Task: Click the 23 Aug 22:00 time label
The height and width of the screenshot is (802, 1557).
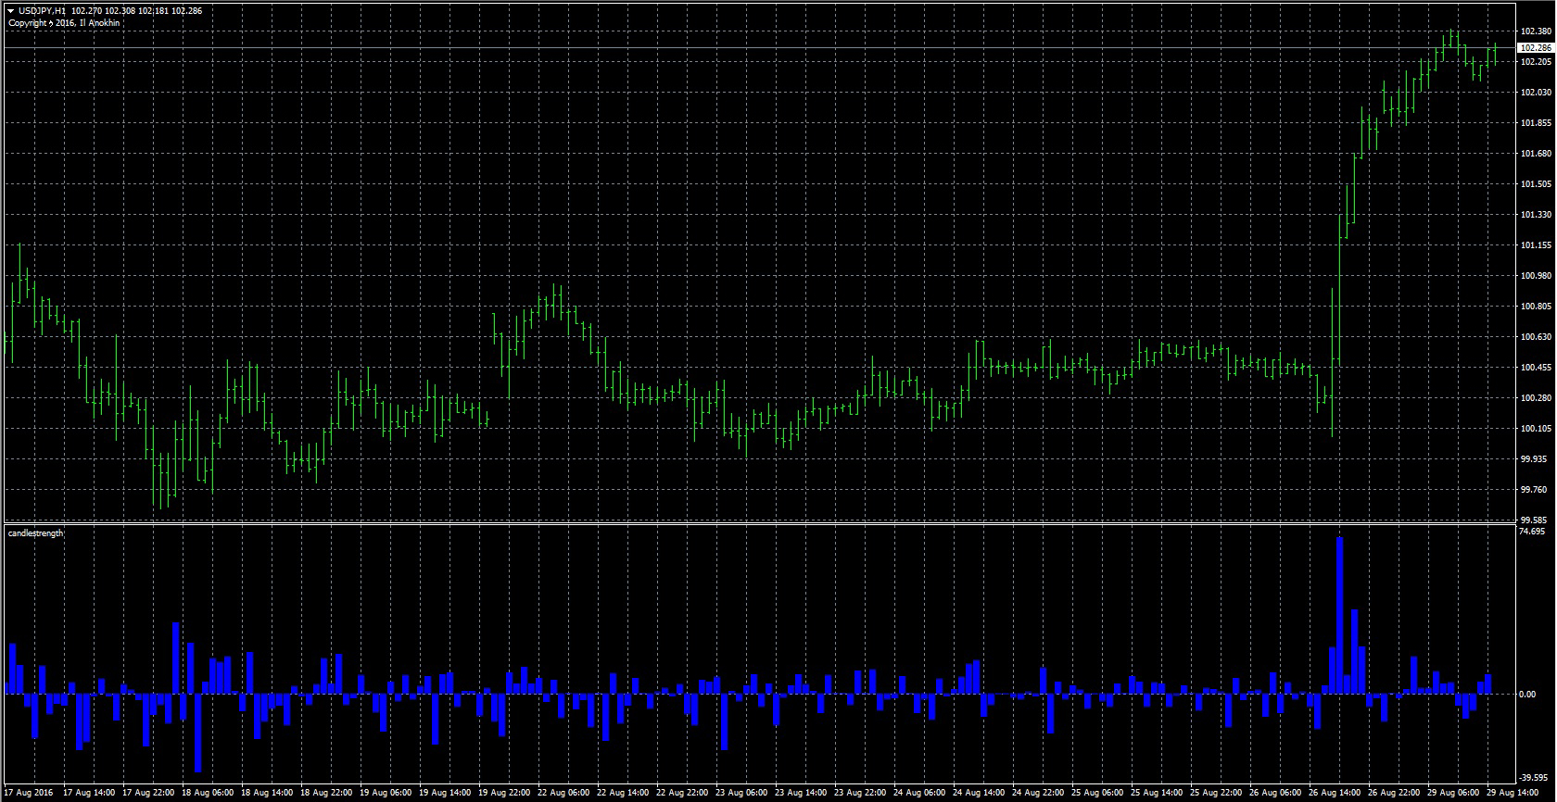Action: [861, 793]
